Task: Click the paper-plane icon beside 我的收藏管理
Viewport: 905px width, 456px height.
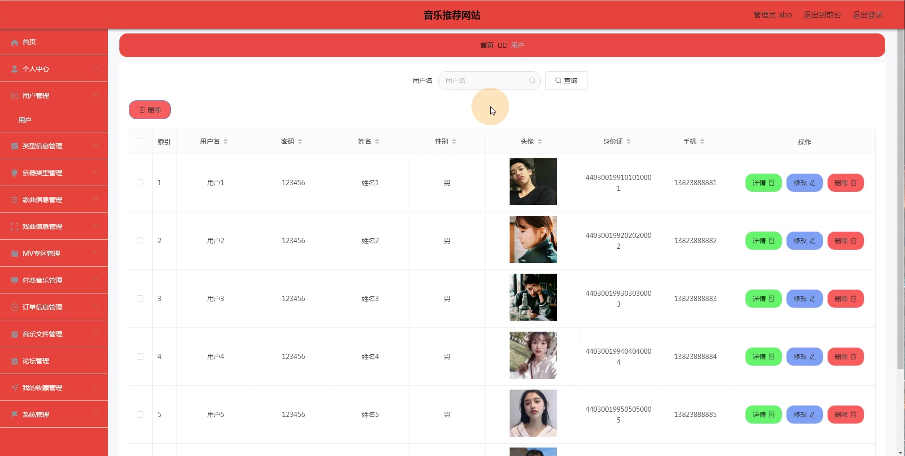Action: (15, 388)
